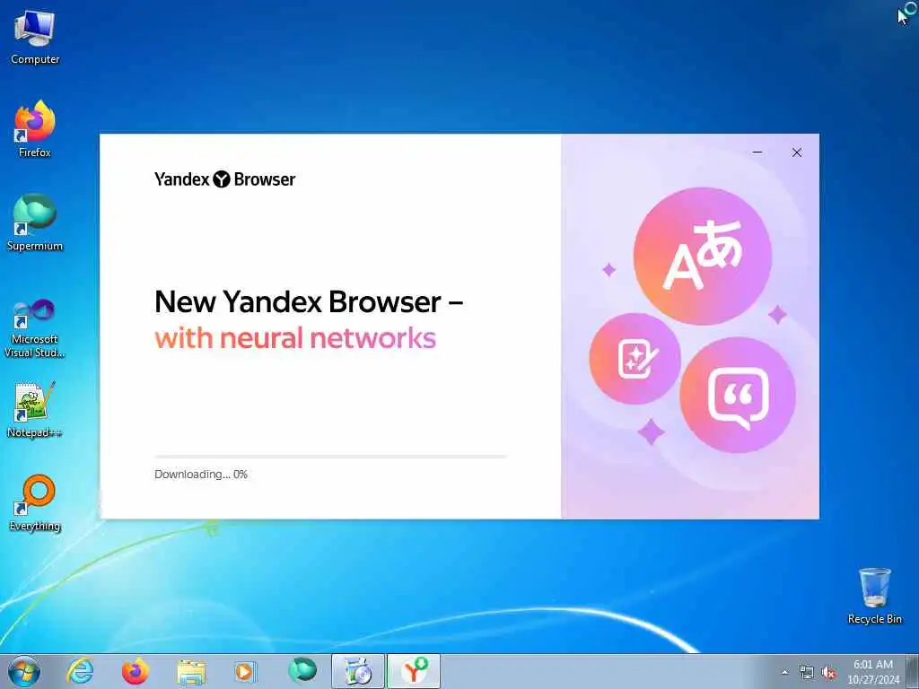
Task: Launch Supermium from the taskbar
Action: click(302, 671)
